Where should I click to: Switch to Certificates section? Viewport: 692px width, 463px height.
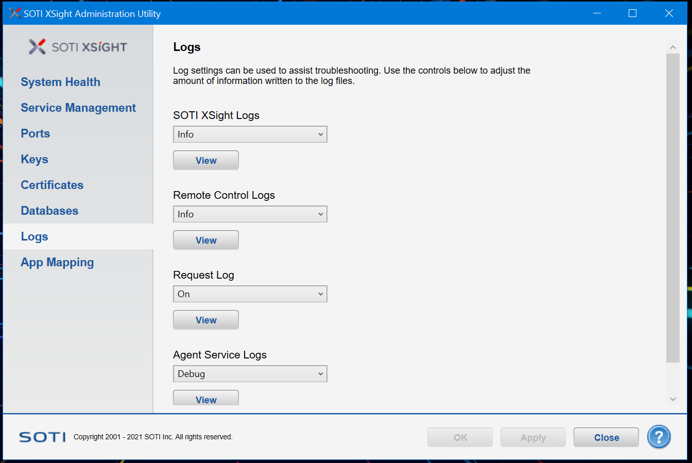(x=52, y=185)
